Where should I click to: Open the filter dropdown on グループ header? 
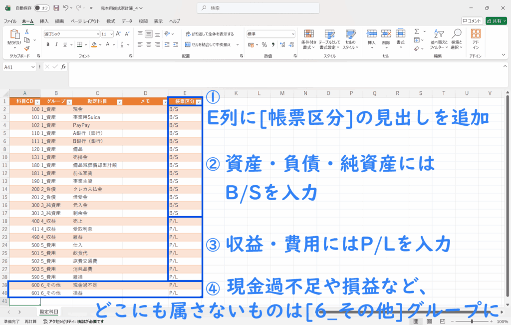pos(68,102)
